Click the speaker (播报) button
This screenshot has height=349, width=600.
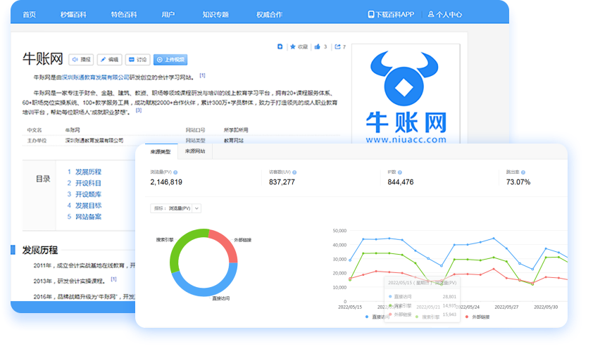pyautogui.click(x=81, y=60)
